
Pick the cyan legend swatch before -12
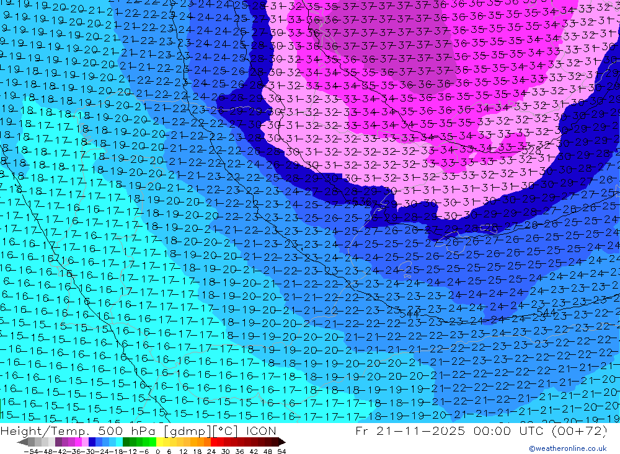[120, 442]
